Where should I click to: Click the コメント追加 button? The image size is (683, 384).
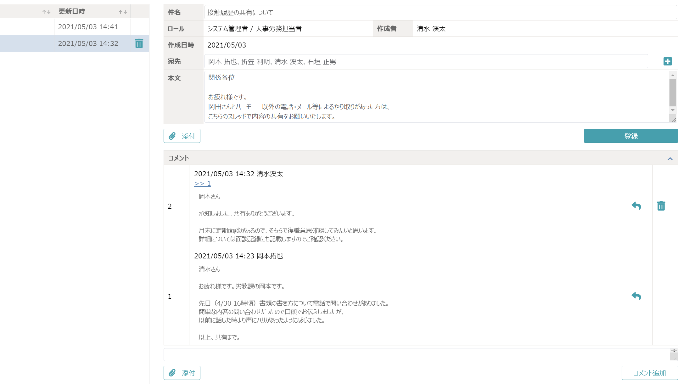pos(650,373)
